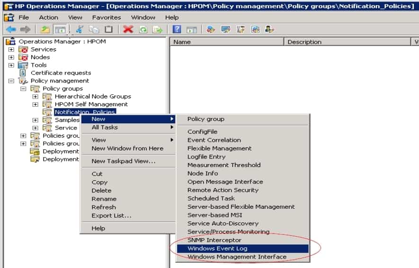Viewport: 419px width, 268px height.
Task: Click the Nodes folder icon in tree
Action: pos(23,57)
